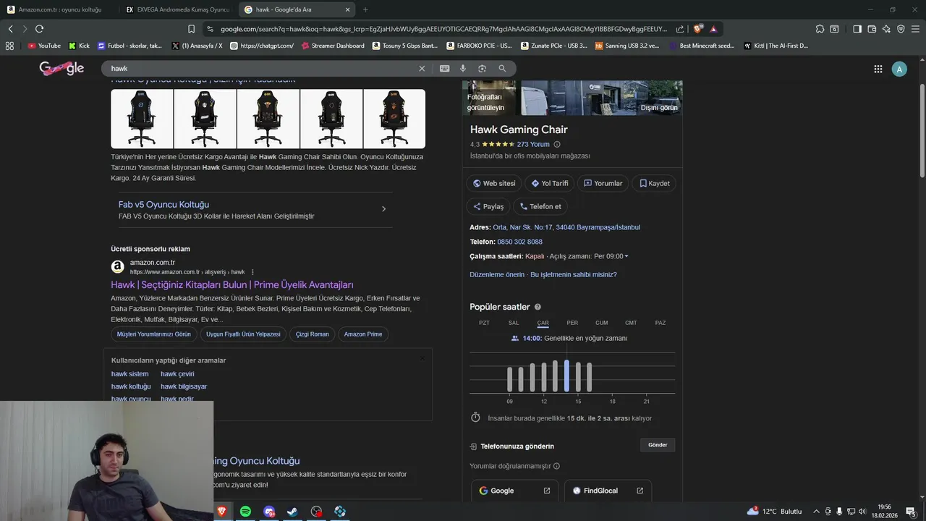This screenshot has height=521, width=926.
Task: Open Brave Shields lion icon
Action: pos(697,29)
